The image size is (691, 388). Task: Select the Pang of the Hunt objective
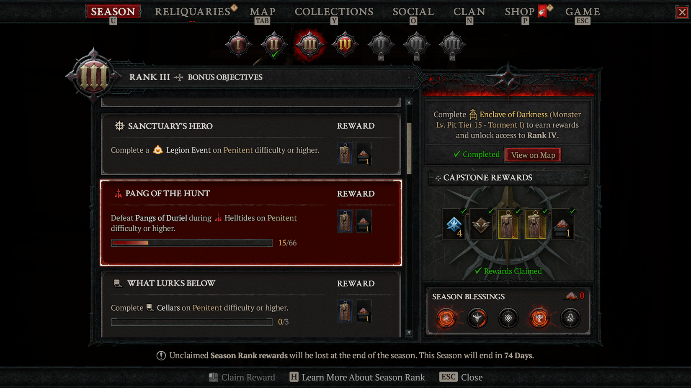coord(251,223)
